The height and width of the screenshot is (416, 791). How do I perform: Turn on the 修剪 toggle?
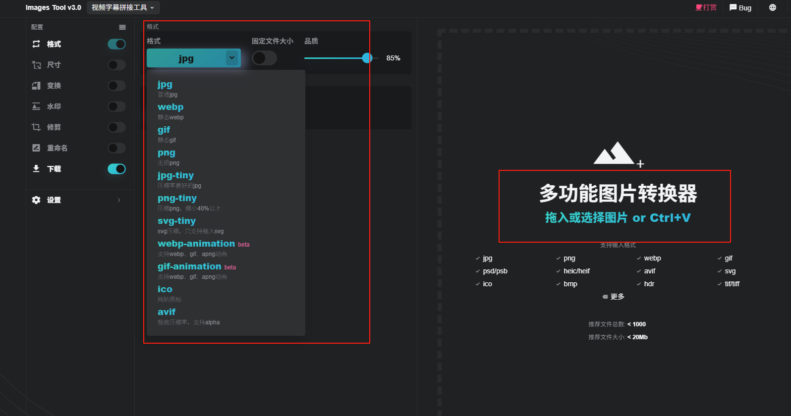(116, 127)
